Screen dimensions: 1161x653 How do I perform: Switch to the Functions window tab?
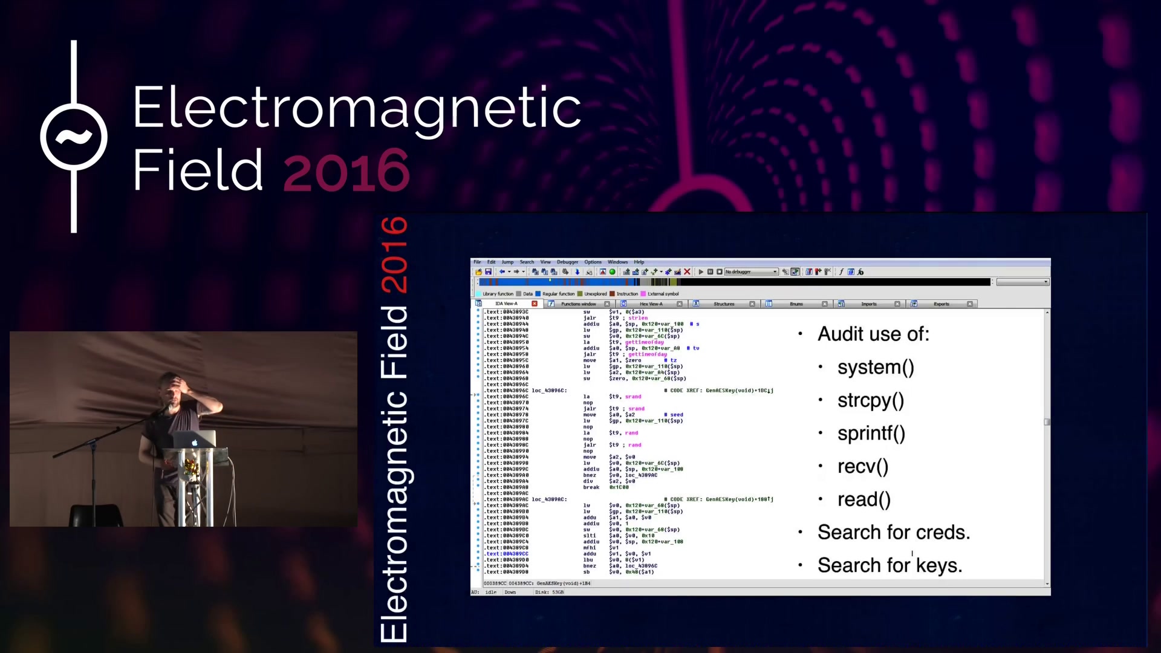(x=579, y=304)
